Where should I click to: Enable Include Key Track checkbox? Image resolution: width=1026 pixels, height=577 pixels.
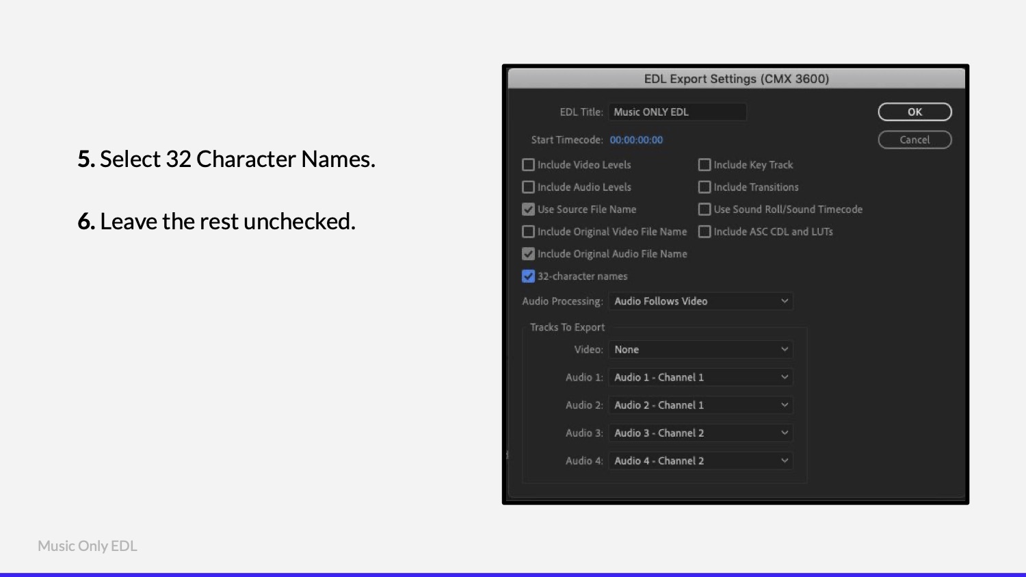pyautogui.click(x=705, y=165)
